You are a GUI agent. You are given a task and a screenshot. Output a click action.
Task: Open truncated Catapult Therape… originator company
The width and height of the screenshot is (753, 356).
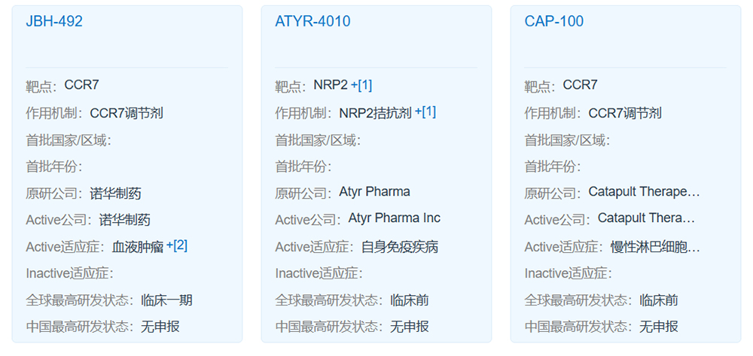click(x=644, y=192)
